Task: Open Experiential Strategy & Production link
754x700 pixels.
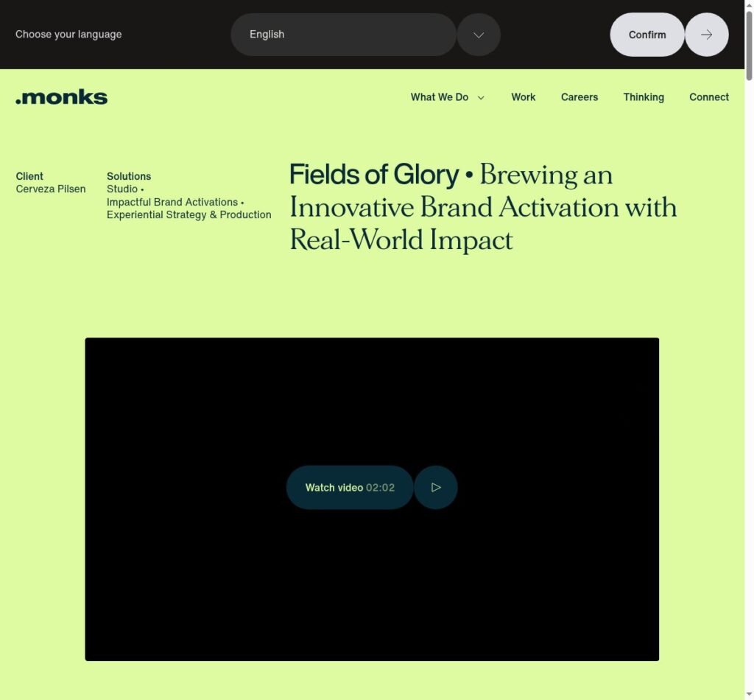Action: [x=189, y=214]
